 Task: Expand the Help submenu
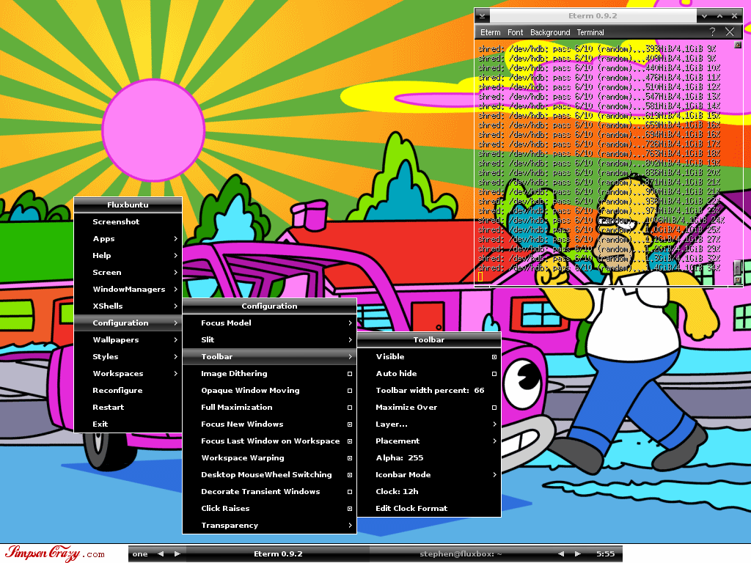tap(128, 255)
